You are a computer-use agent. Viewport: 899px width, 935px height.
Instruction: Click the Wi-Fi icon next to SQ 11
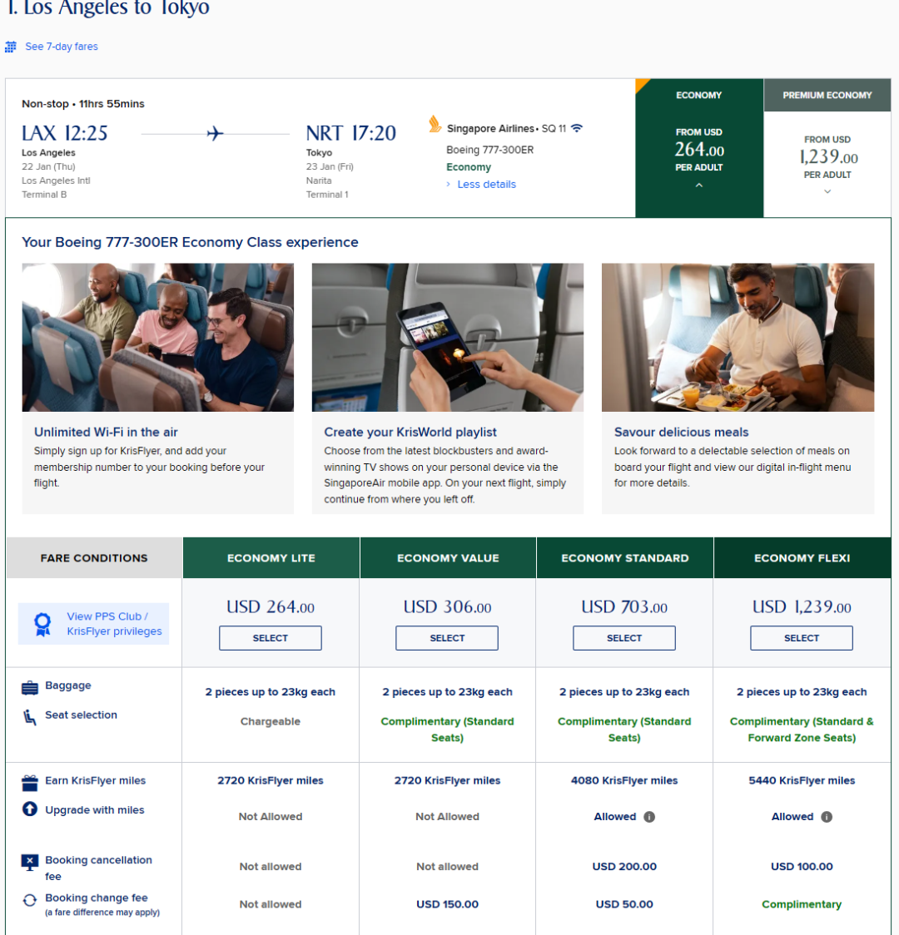tap(577, 128)
